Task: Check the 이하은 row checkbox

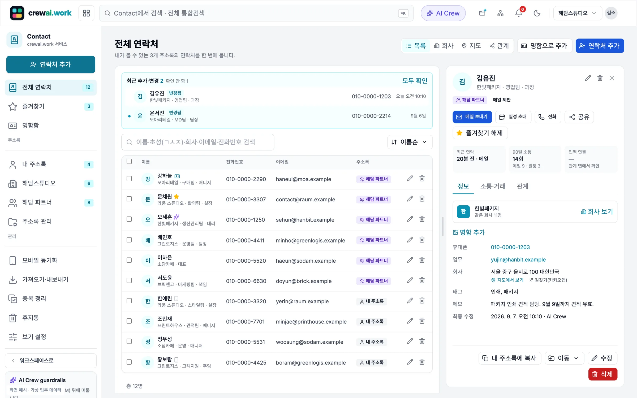Action: tap(129, 260)
